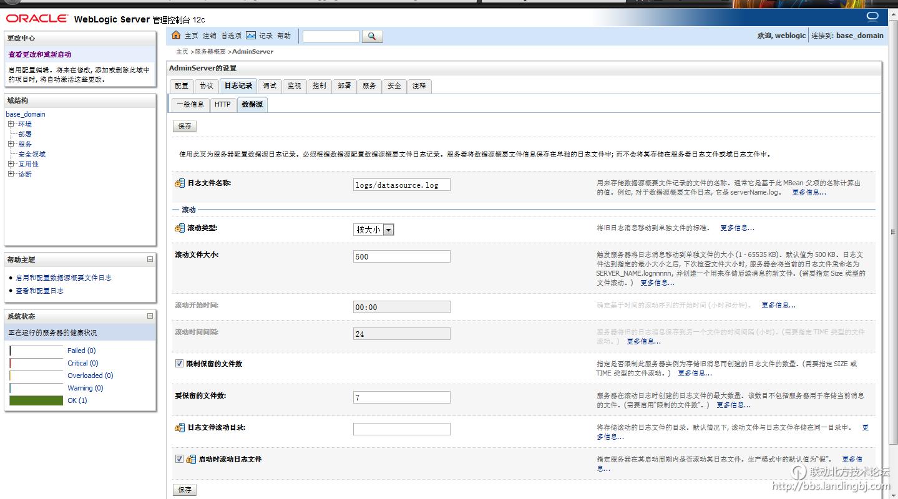Screen dimensions: 898x499
Task: Click the home icon in the toolbar
Action: point(177,36)
